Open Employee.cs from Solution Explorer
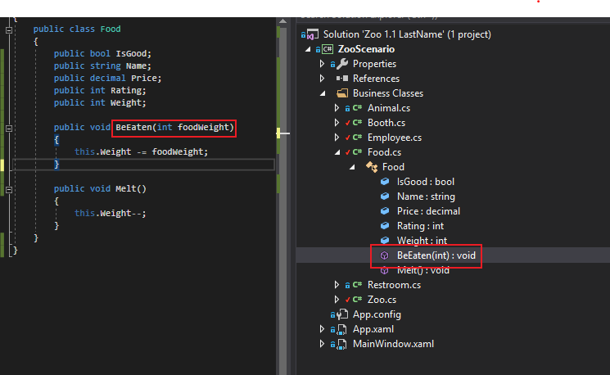 (x=394, y=138)
